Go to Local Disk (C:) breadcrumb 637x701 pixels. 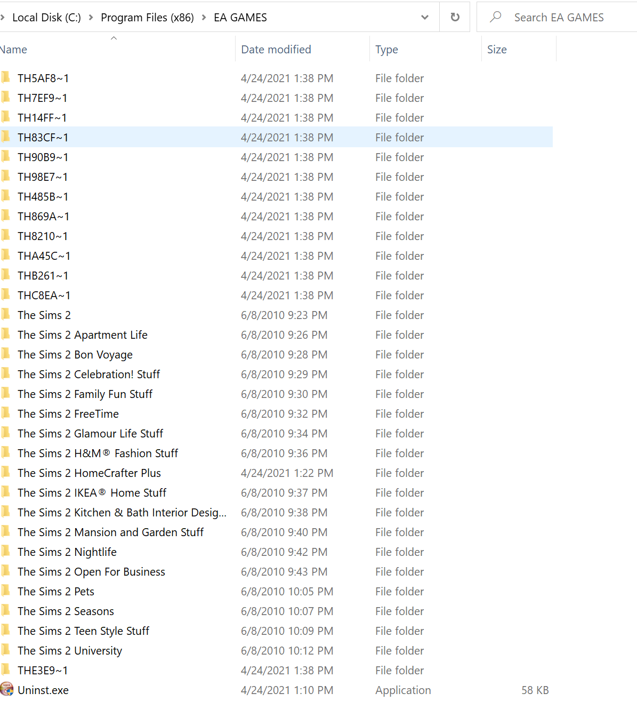46,18
